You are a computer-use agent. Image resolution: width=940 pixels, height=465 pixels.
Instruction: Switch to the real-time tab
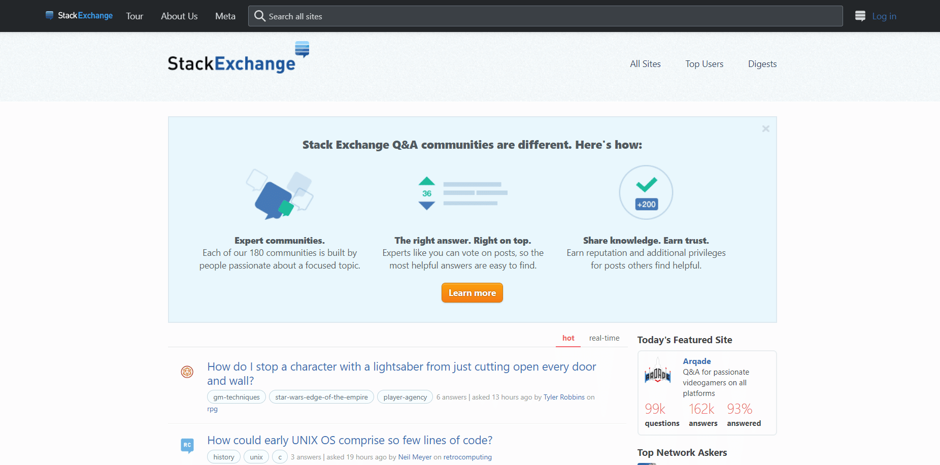click(x=604, y=338)
